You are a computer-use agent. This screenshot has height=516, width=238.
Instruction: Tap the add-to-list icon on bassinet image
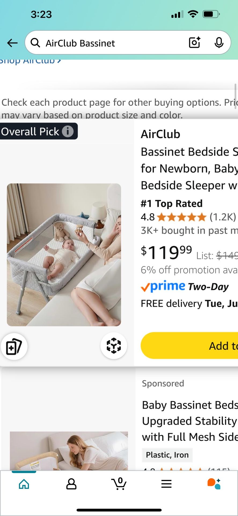point(14,346)
